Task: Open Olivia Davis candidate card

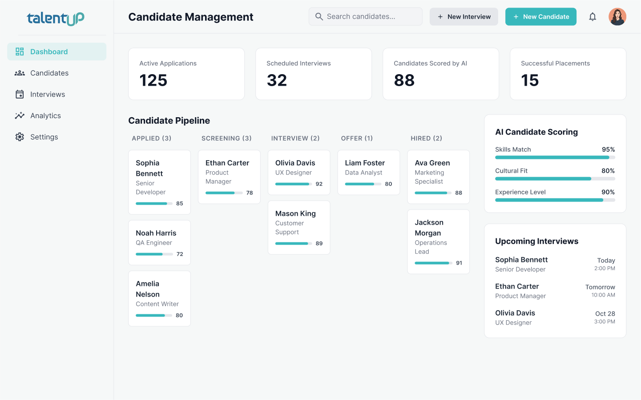Action: coord(298,172)
